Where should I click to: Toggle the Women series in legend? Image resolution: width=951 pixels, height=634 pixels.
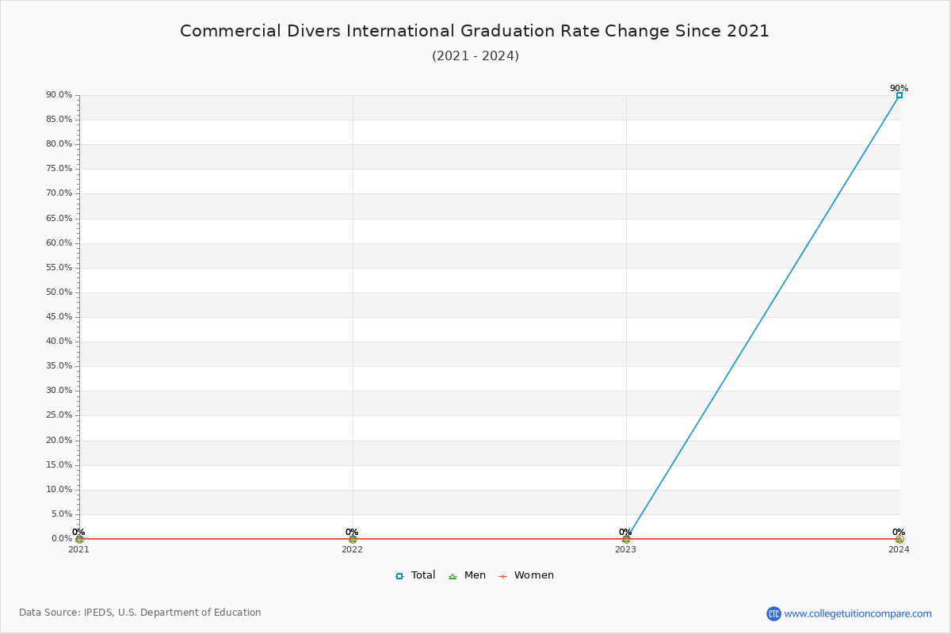tap(526, 575)
